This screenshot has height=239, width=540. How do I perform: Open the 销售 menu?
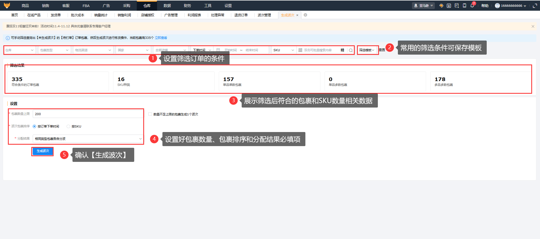click(46, 6)
